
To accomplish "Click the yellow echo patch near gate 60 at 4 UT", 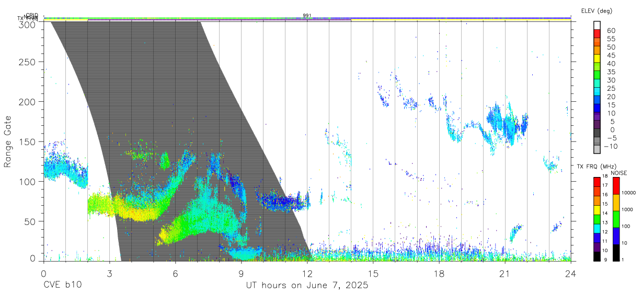I will tap(137, 211).
